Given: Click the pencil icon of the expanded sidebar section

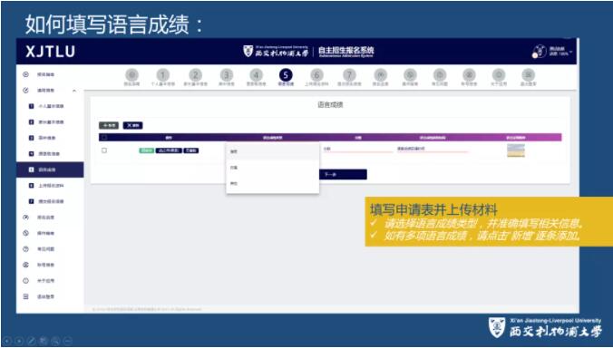Looking at the screenshot, I should [25, 91].
